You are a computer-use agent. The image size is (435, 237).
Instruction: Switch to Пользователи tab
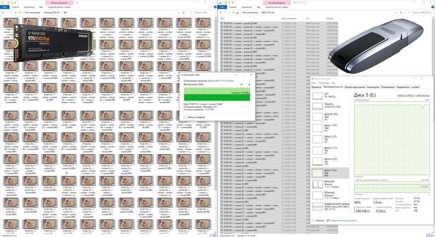[387, 87]
